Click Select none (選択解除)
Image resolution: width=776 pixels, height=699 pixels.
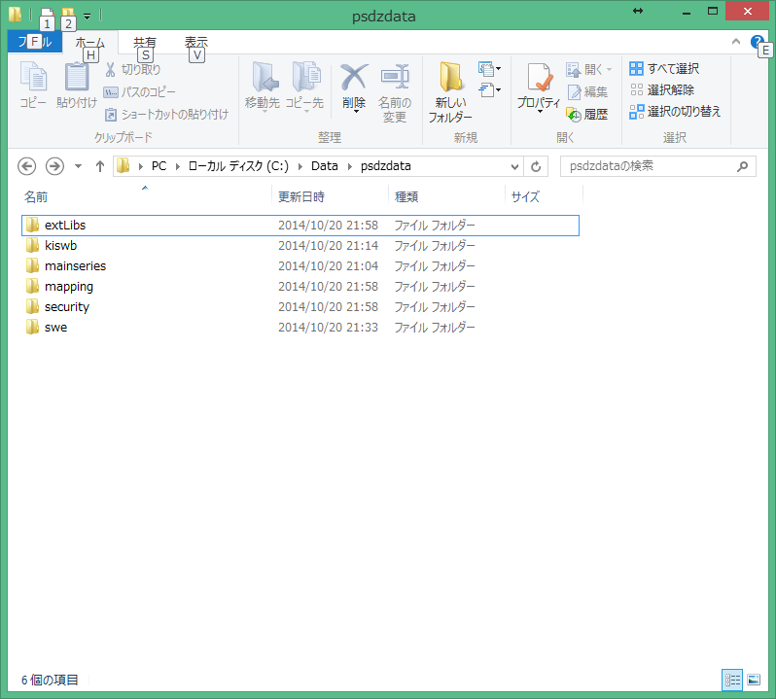coord(661,89)
